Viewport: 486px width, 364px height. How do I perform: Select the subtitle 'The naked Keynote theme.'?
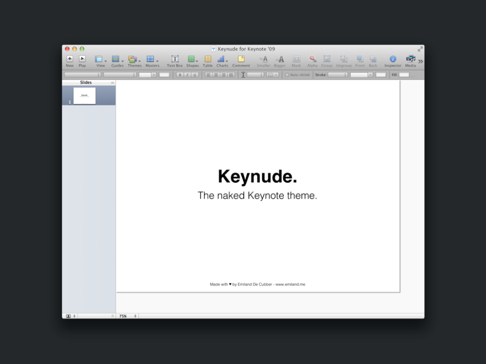tap(257, 196)
